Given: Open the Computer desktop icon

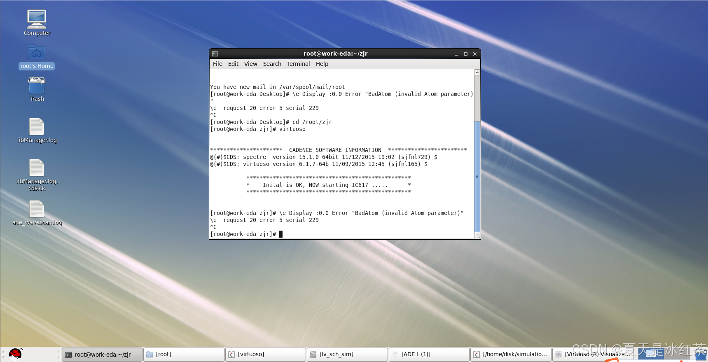Looking at the screenshot, I should click(x=37, y=19).
